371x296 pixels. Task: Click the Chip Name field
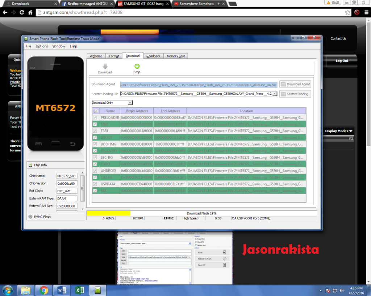click(67, 176)
